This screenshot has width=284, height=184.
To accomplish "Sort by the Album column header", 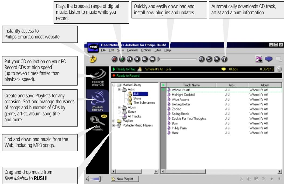I will point(265,85).
